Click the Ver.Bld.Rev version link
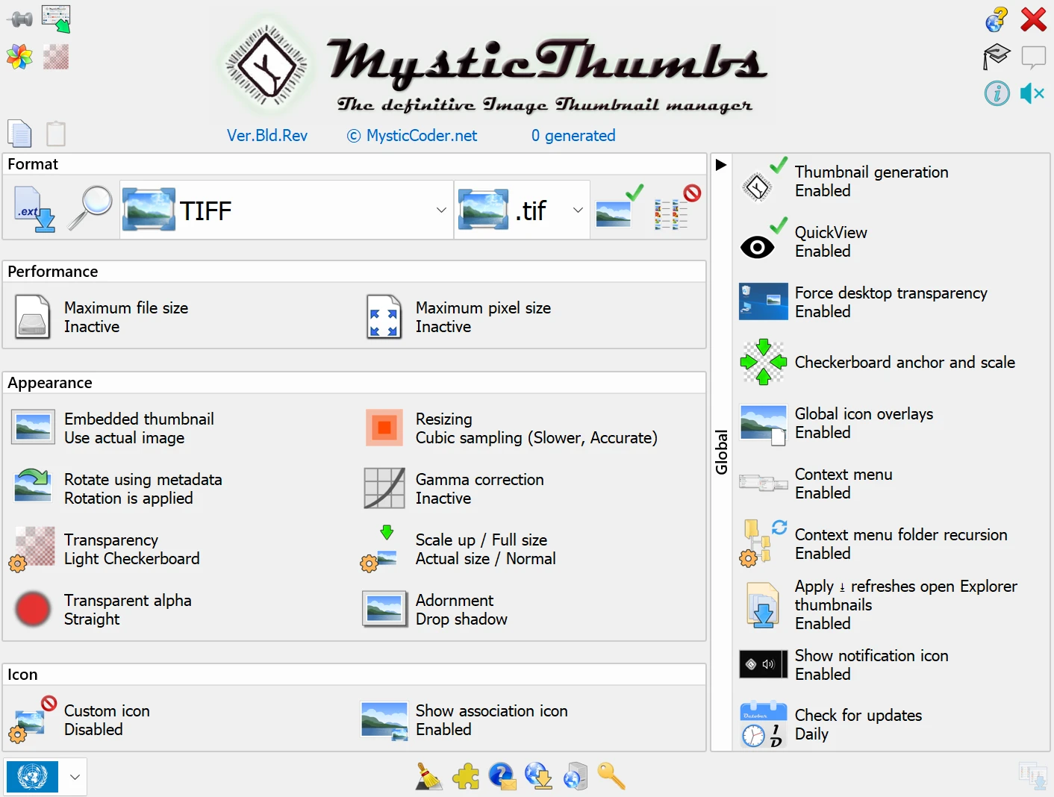Viewport: 1054px width, 797px height. point(267,136)
